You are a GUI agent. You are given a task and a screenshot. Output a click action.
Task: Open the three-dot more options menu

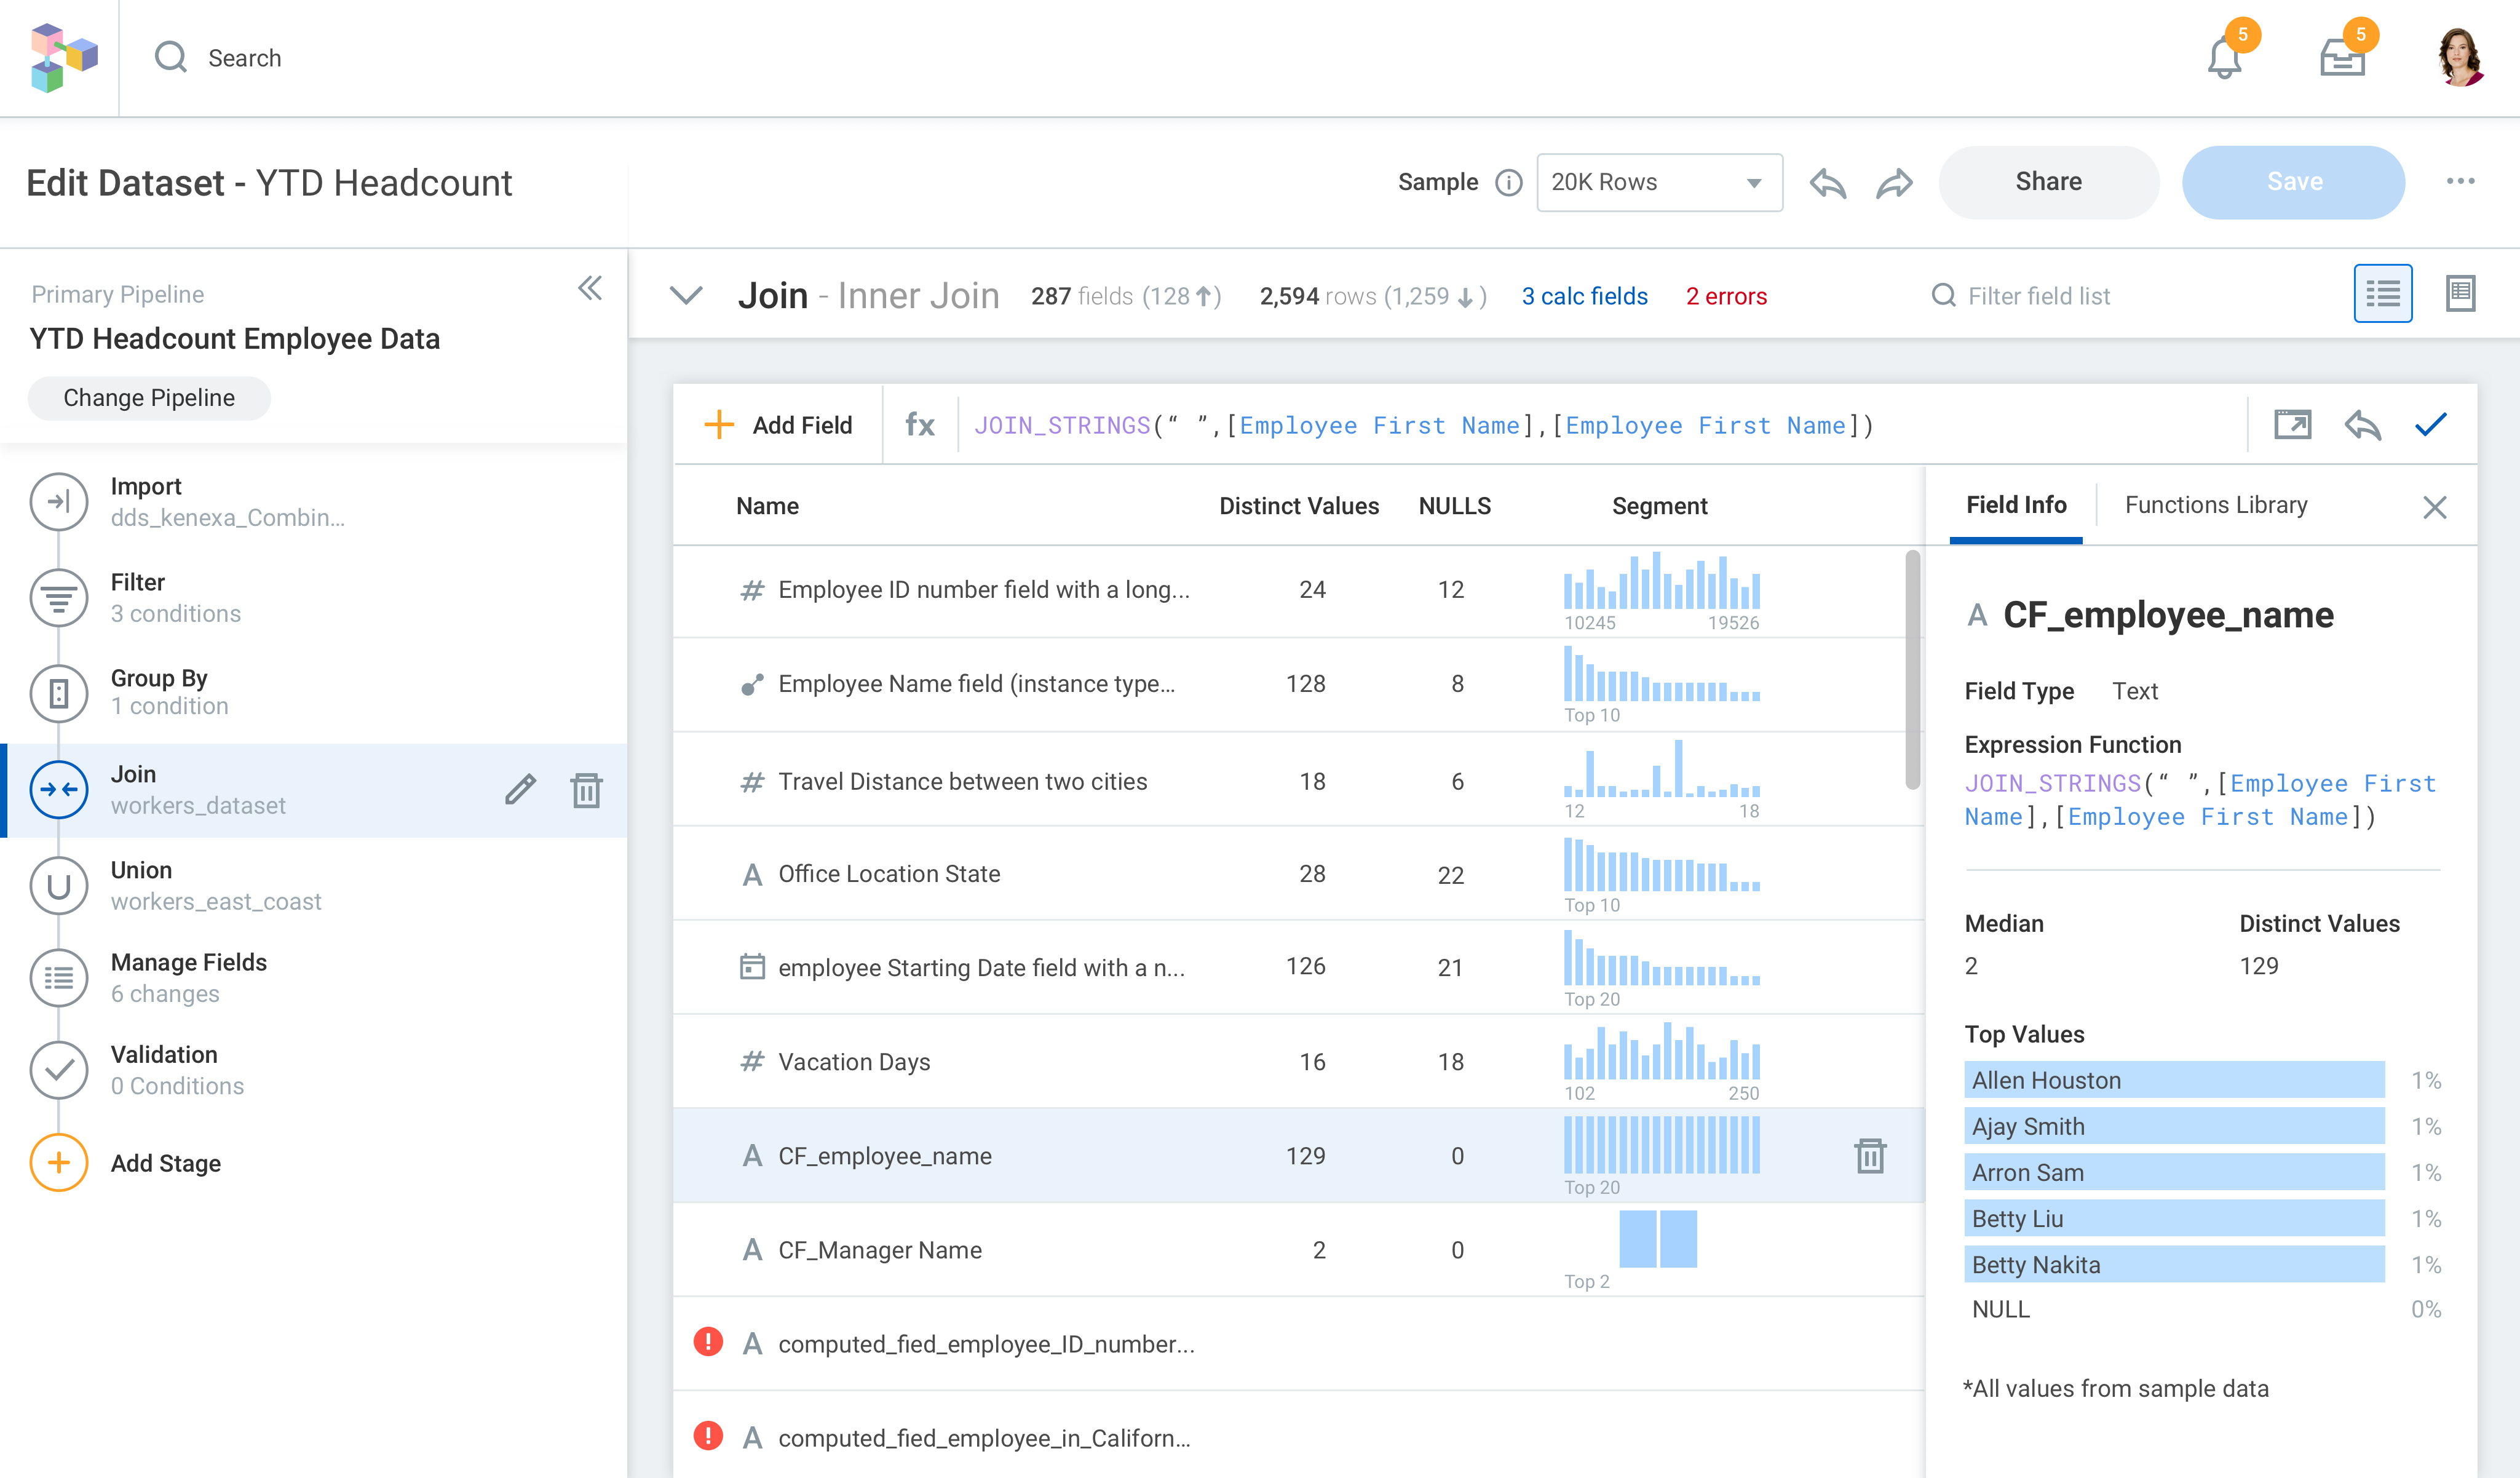2460,182
